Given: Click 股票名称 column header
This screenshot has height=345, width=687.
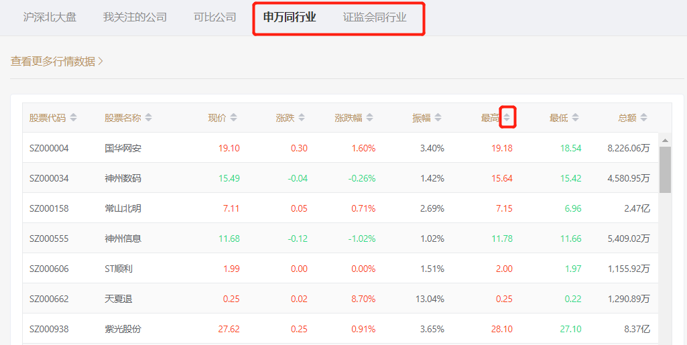Looking at the screenshot, I should point(123,117).
